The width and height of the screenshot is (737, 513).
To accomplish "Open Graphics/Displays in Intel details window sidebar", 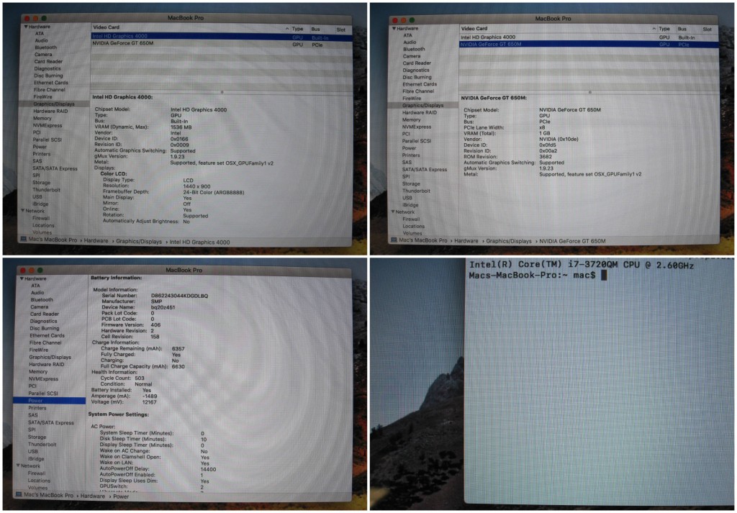I will click(x=53, y=104).
